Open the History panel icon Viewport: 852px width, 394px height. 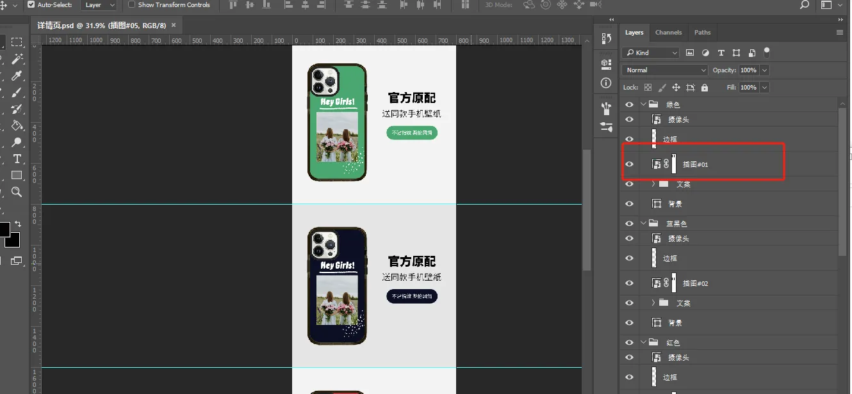click(606, 39)
